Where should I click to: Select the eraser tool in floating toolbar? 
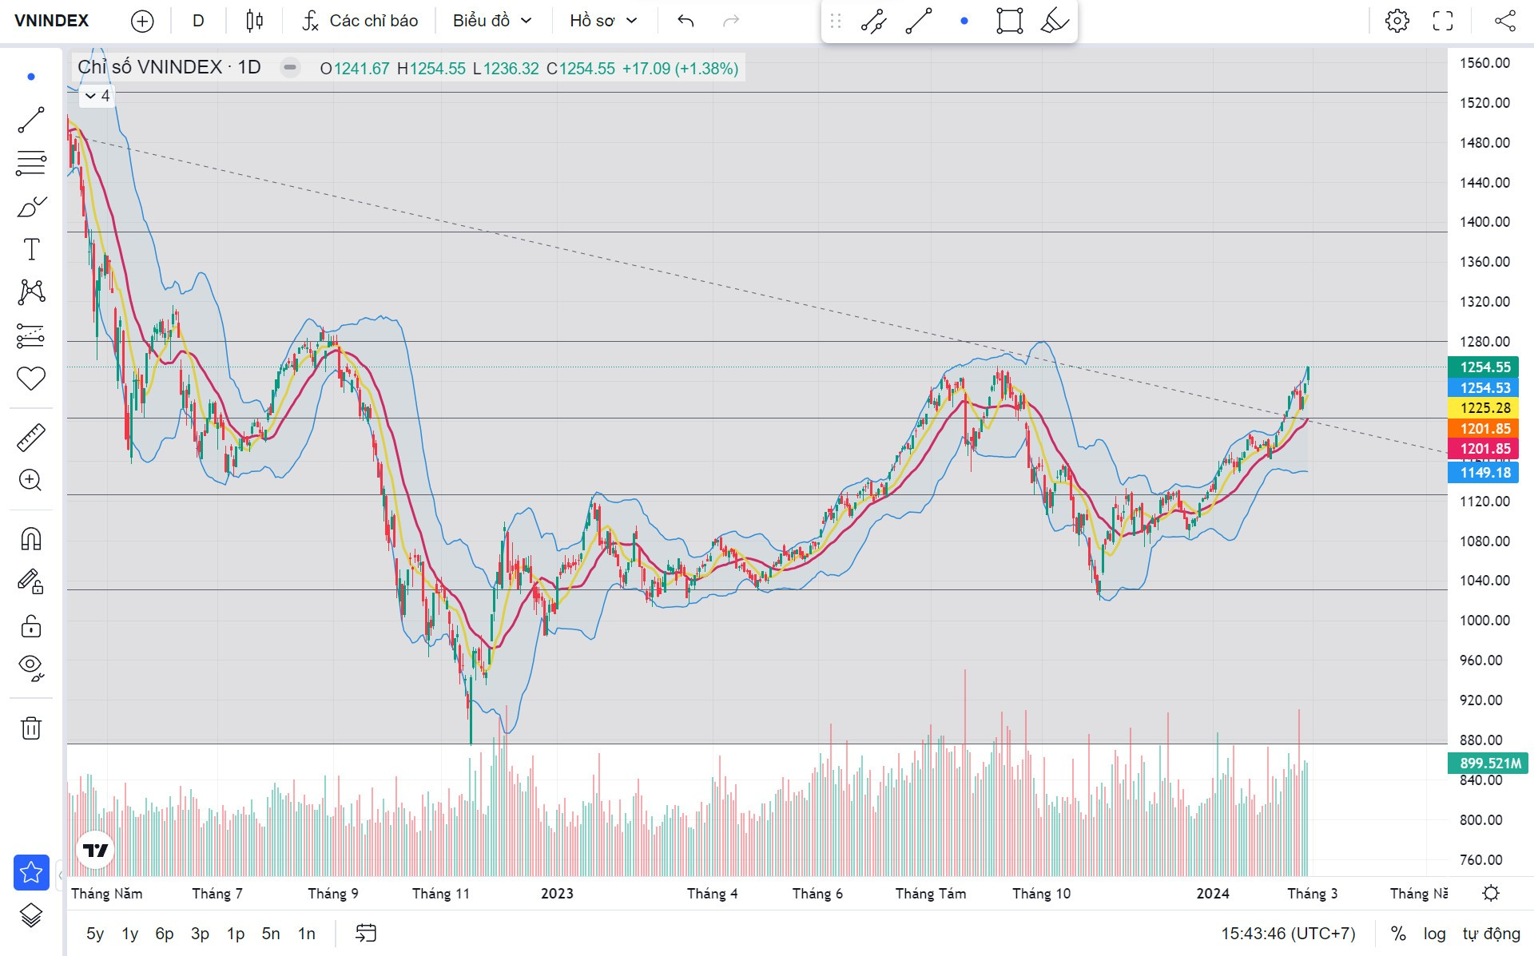[x=1055, y=22]
